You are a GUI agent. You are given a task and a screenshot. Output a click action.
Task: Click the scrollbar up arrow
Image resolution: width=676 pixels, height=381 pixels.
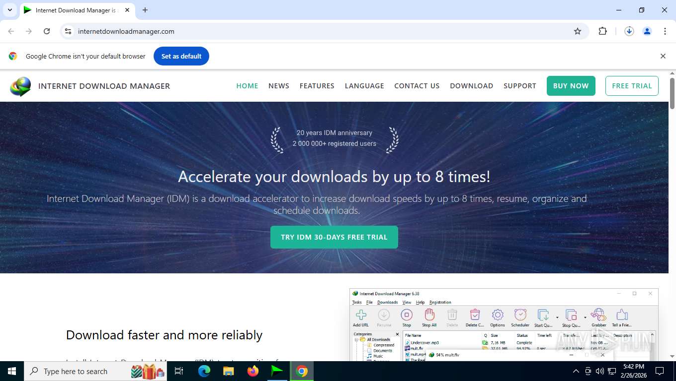point(672,73)
